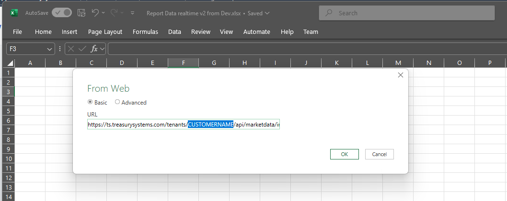Click the Select All corner triangle
The image size is (507, 201).
point(11,63)
